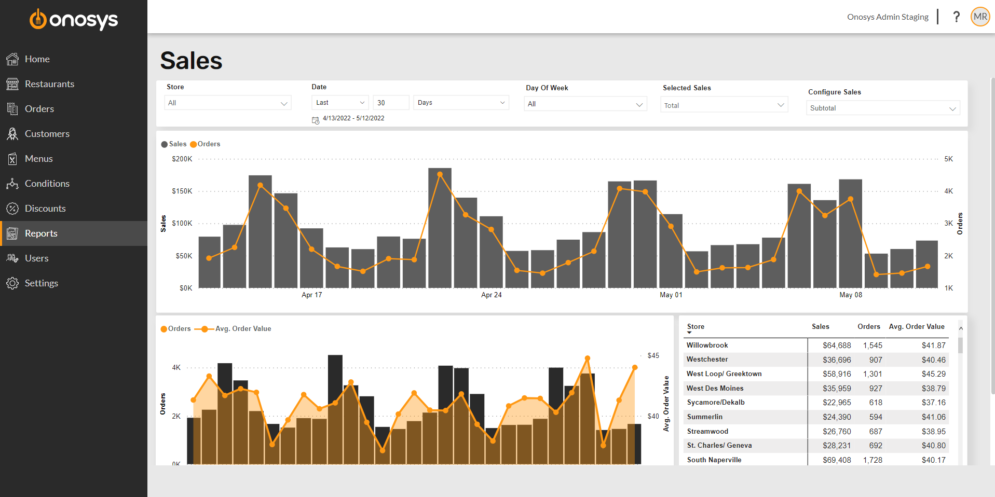Open help via question mark icon
Image resolution: width=995 pixels, height=497 pixels.
956,17
